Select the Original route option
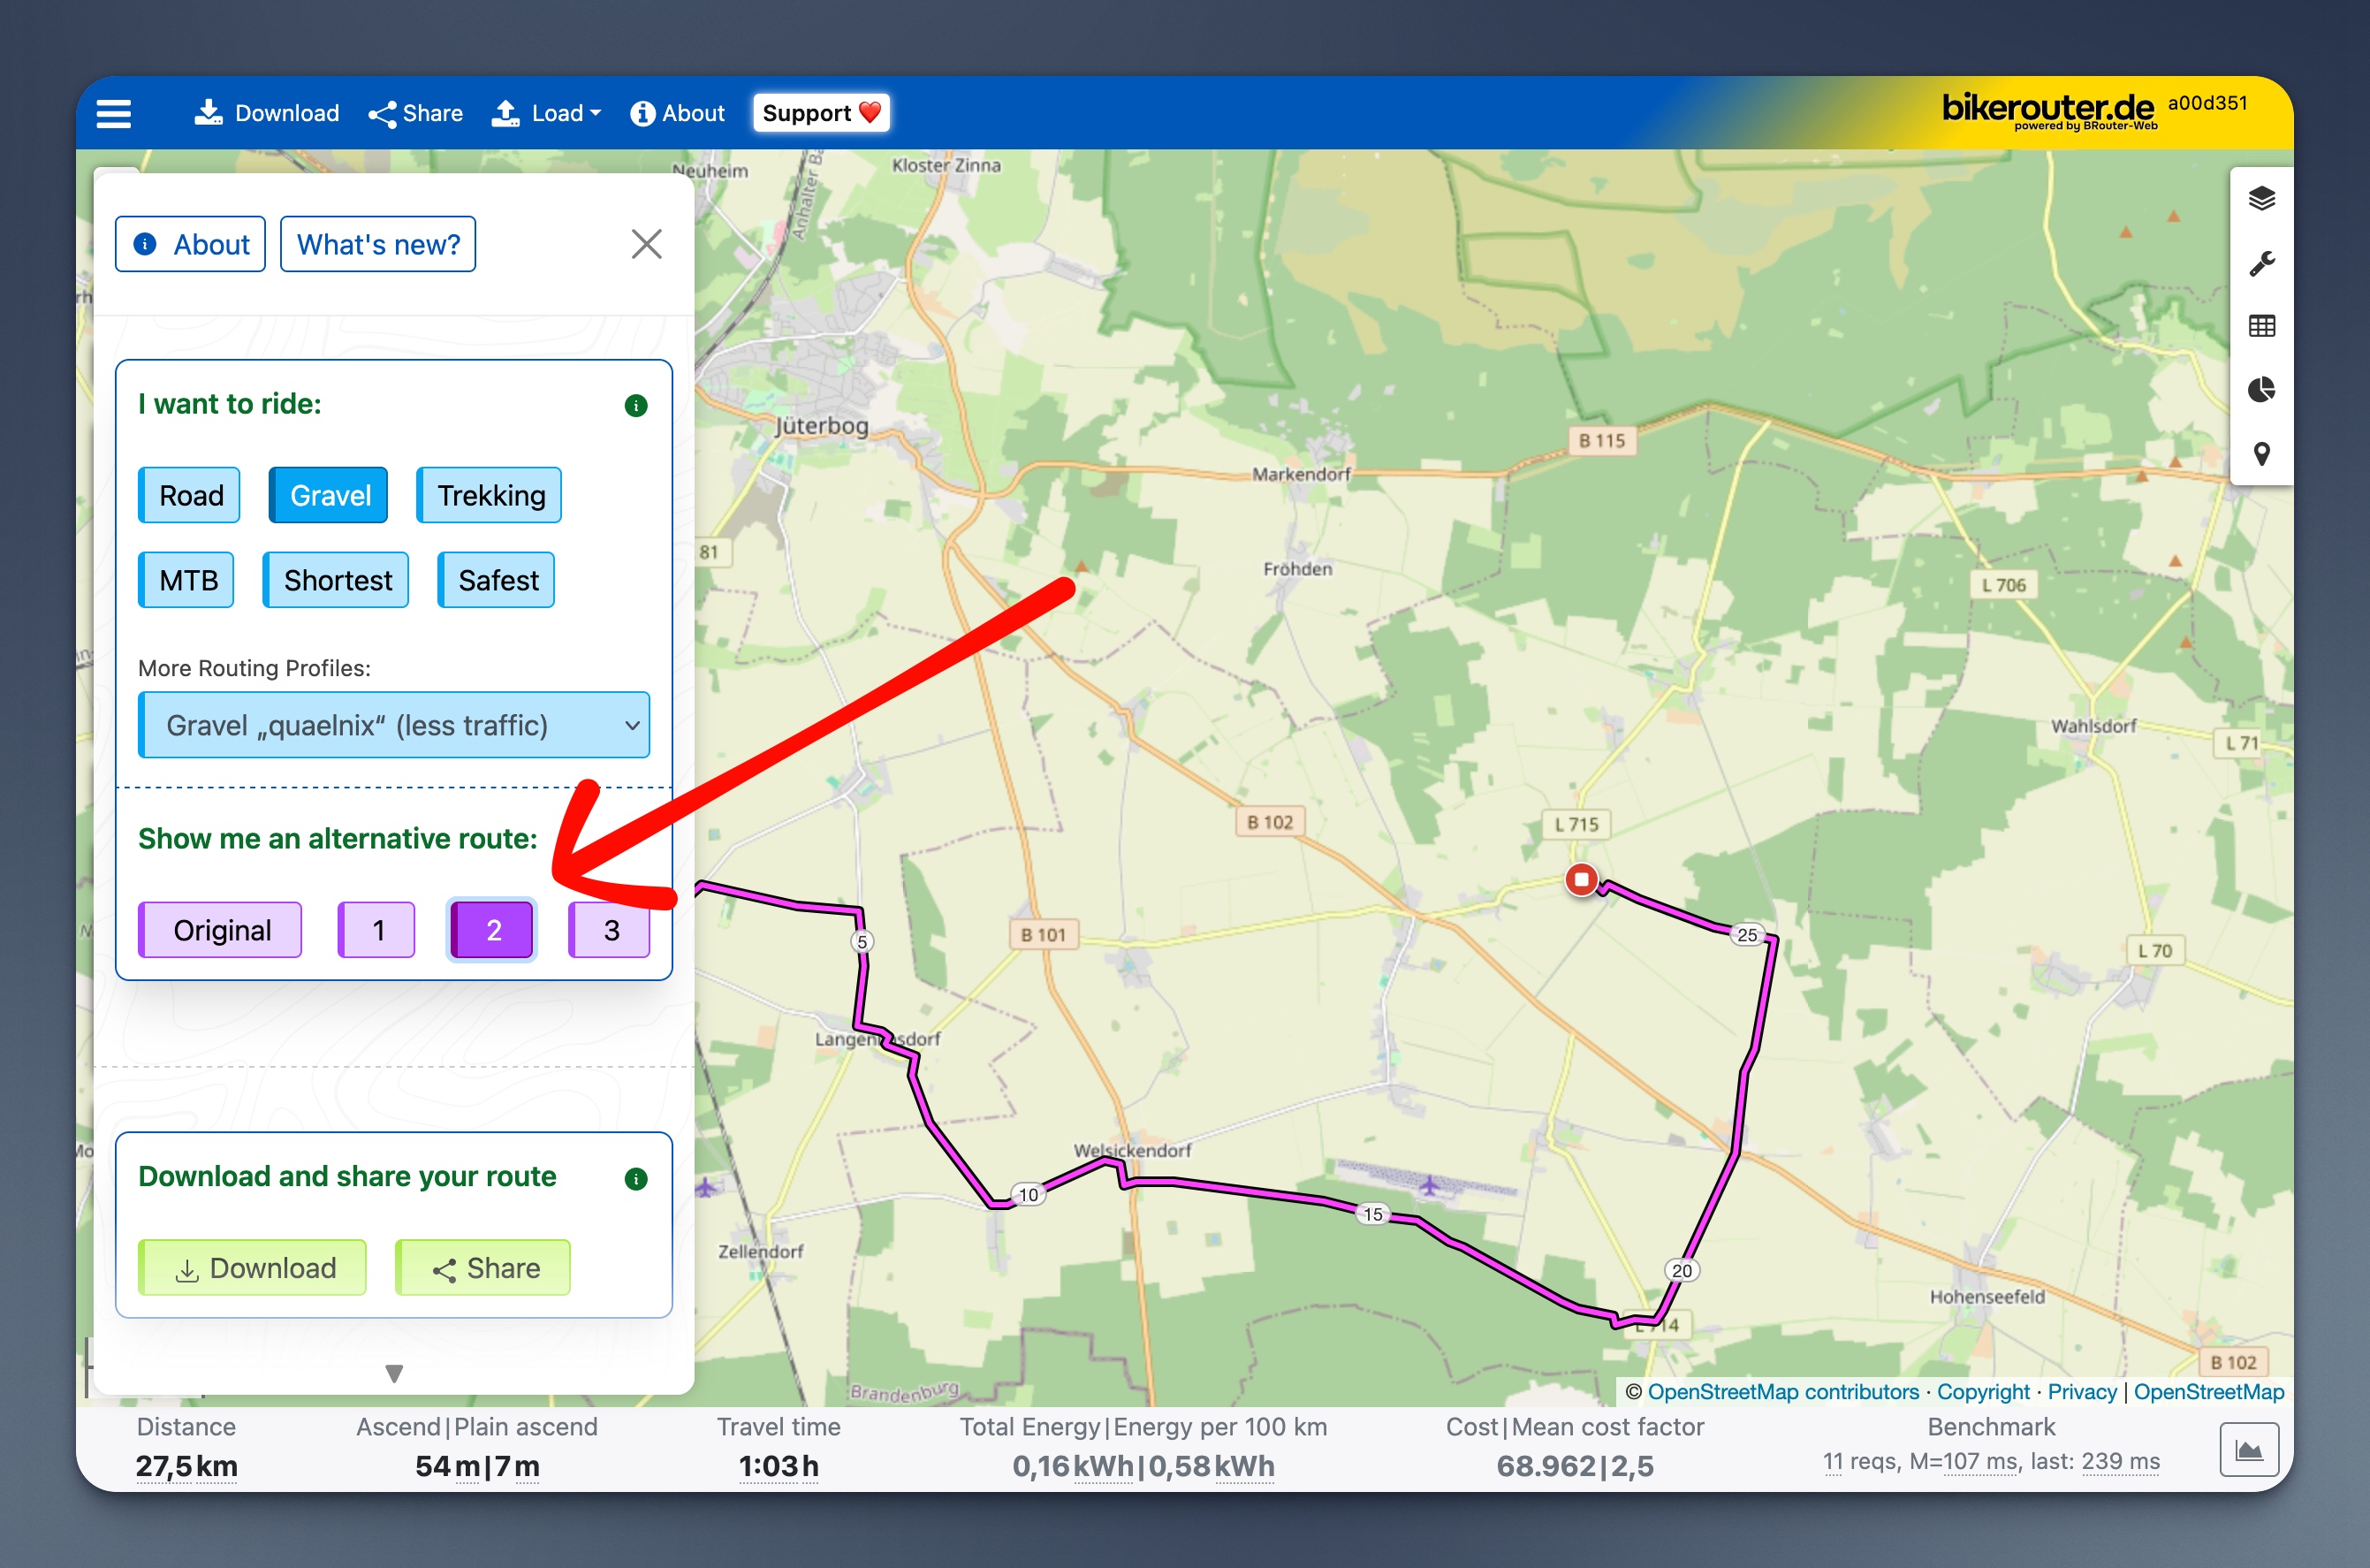Viewport: 2370px width, 1568px height. click(221, 930)
